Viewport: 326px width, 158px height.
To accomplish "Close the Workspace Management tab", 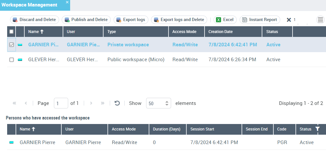I will [67, 2].
